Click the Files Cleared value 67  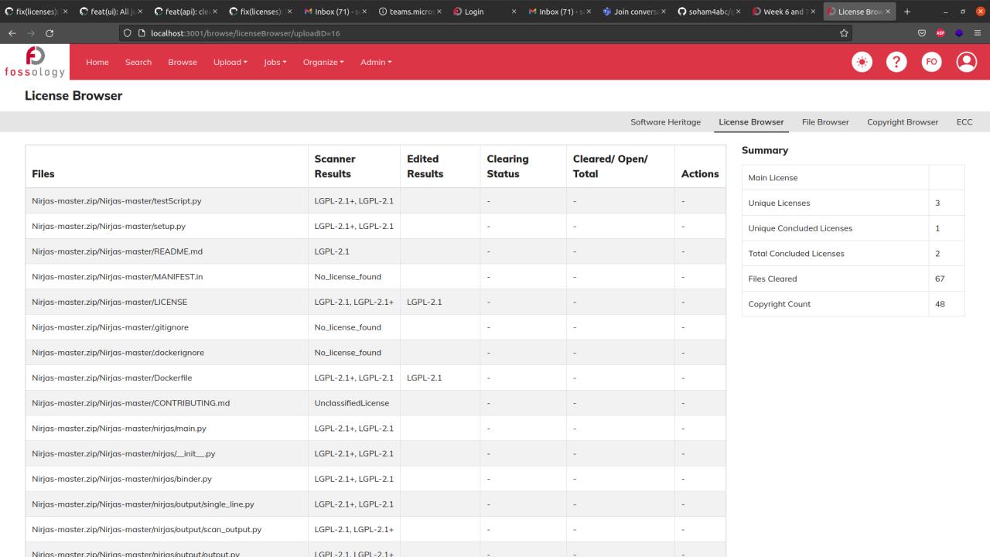[x=940, y=278]
